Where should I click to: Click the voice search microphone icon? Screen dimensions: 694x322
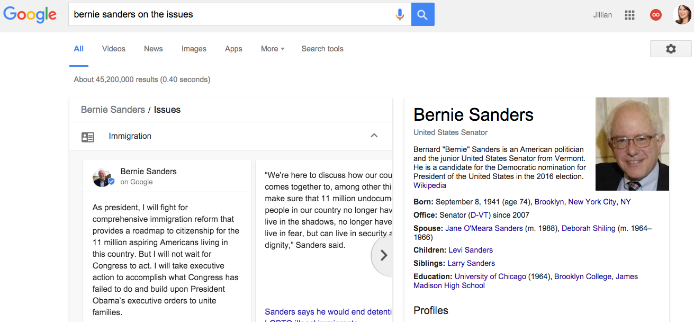(400, 14)
